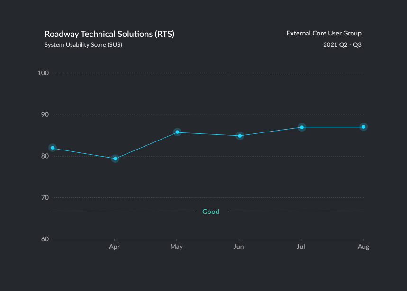The width and height of the screenshot is (407, 291).
Task: Select the April data point on the line
Action: coord(115,159)
